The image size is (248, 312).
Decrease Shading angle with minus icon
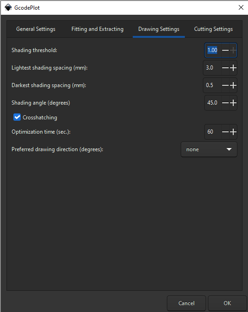tap(225, 103)
